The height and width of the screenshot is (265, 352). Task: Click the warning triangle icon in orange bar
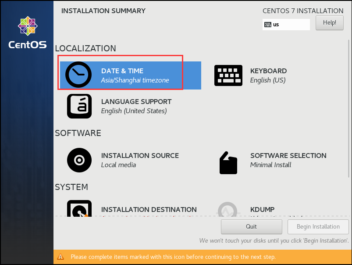(x=60, y=257)
